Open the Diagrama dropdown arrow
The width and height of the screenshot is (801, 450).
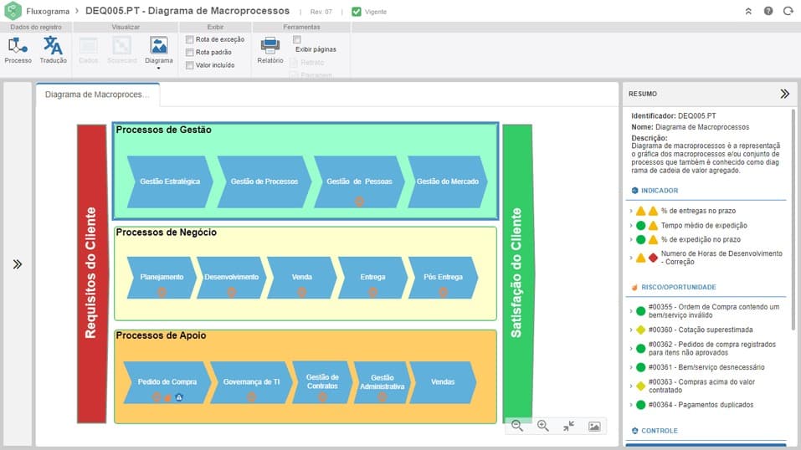158,68
